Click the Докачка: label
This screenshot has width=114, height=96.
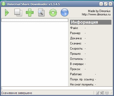[76, 38]
